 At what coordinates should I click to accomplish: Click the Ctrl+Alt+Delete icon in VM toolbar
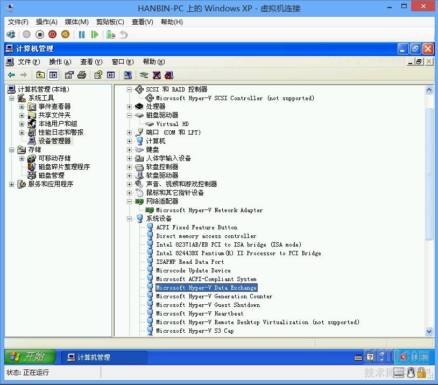pos(11,34)
